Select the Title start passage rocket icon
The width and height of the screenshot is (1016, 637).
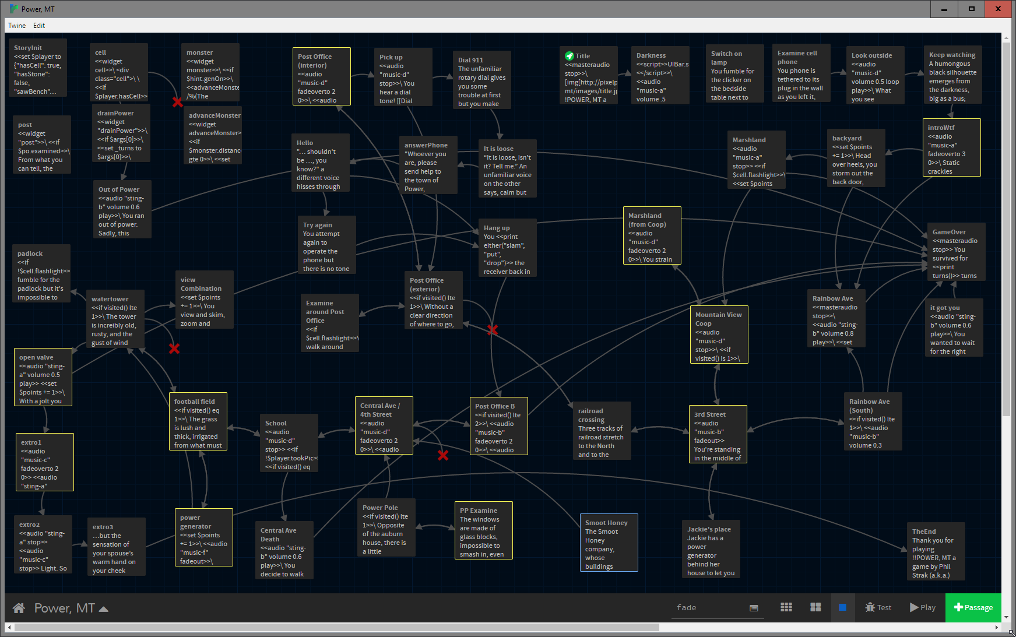[569, 56]
